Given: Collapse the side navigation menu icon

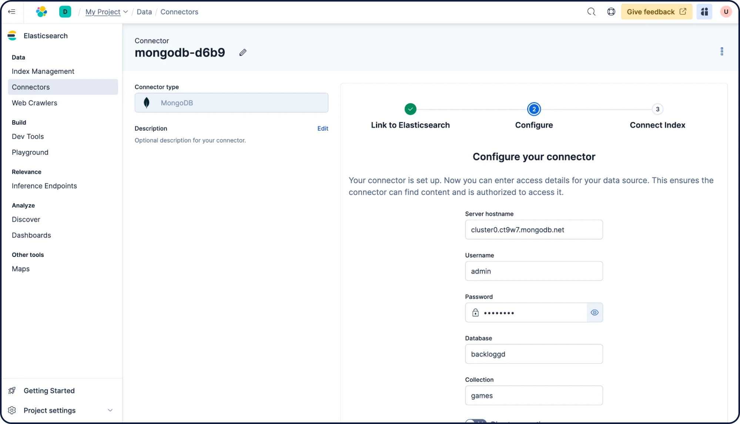Looking at the screenshot, I should tap(11, 11).
